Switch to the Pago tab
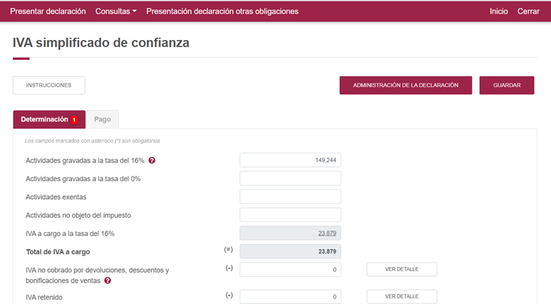 point(103,120)
